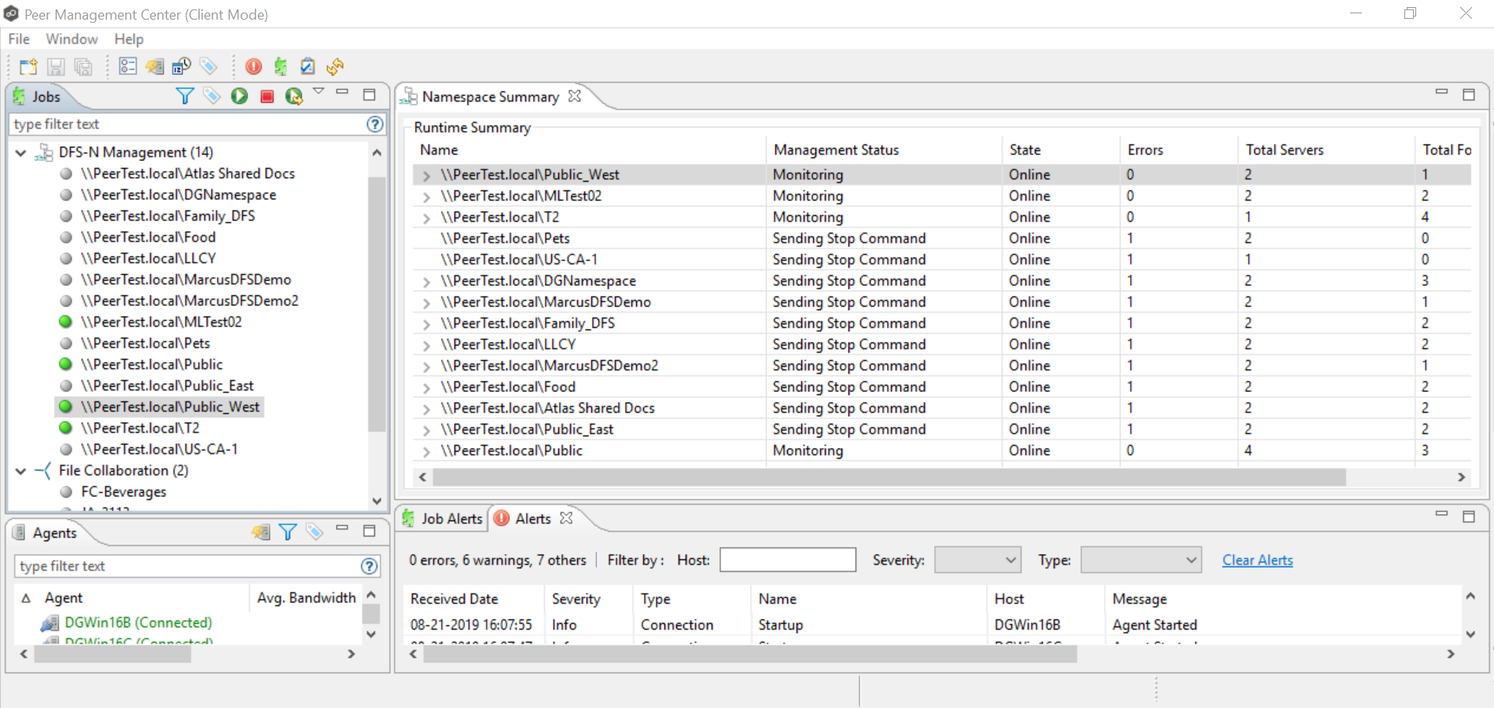Viewport: 1494px width, 708px height.
Task: Click the red alerts icon in main toolbar
Action: 253,67
